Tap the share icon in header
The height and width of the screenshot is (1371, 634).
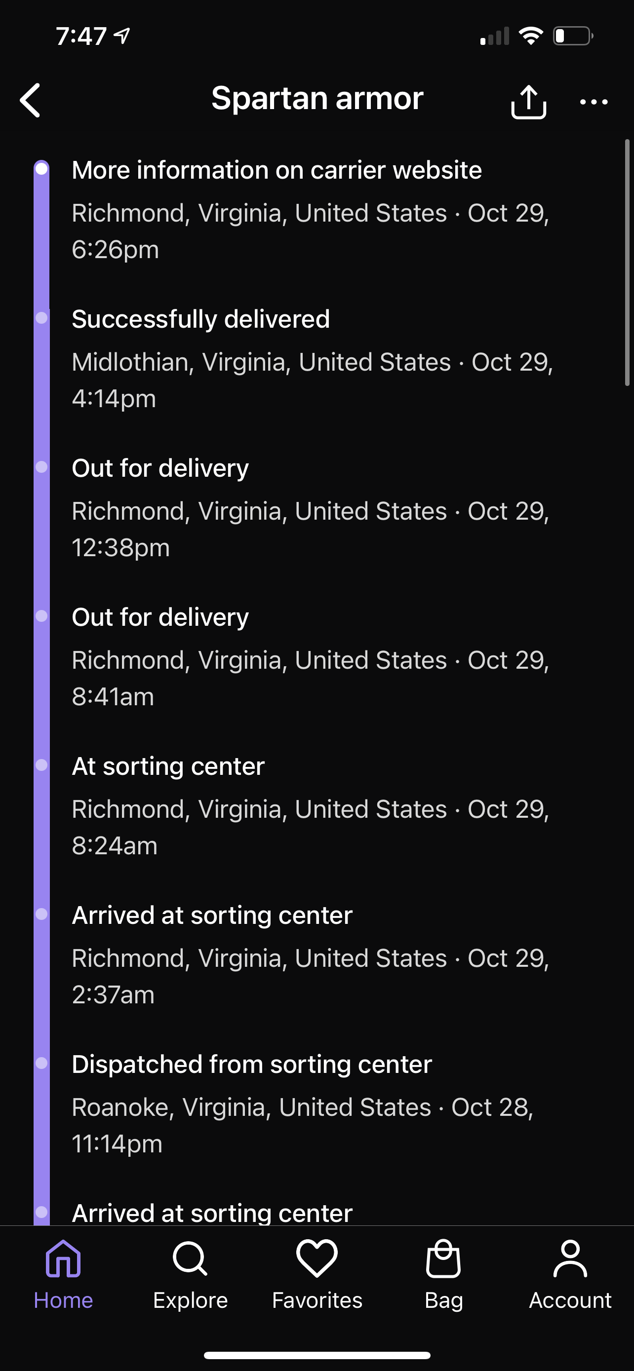528,101
